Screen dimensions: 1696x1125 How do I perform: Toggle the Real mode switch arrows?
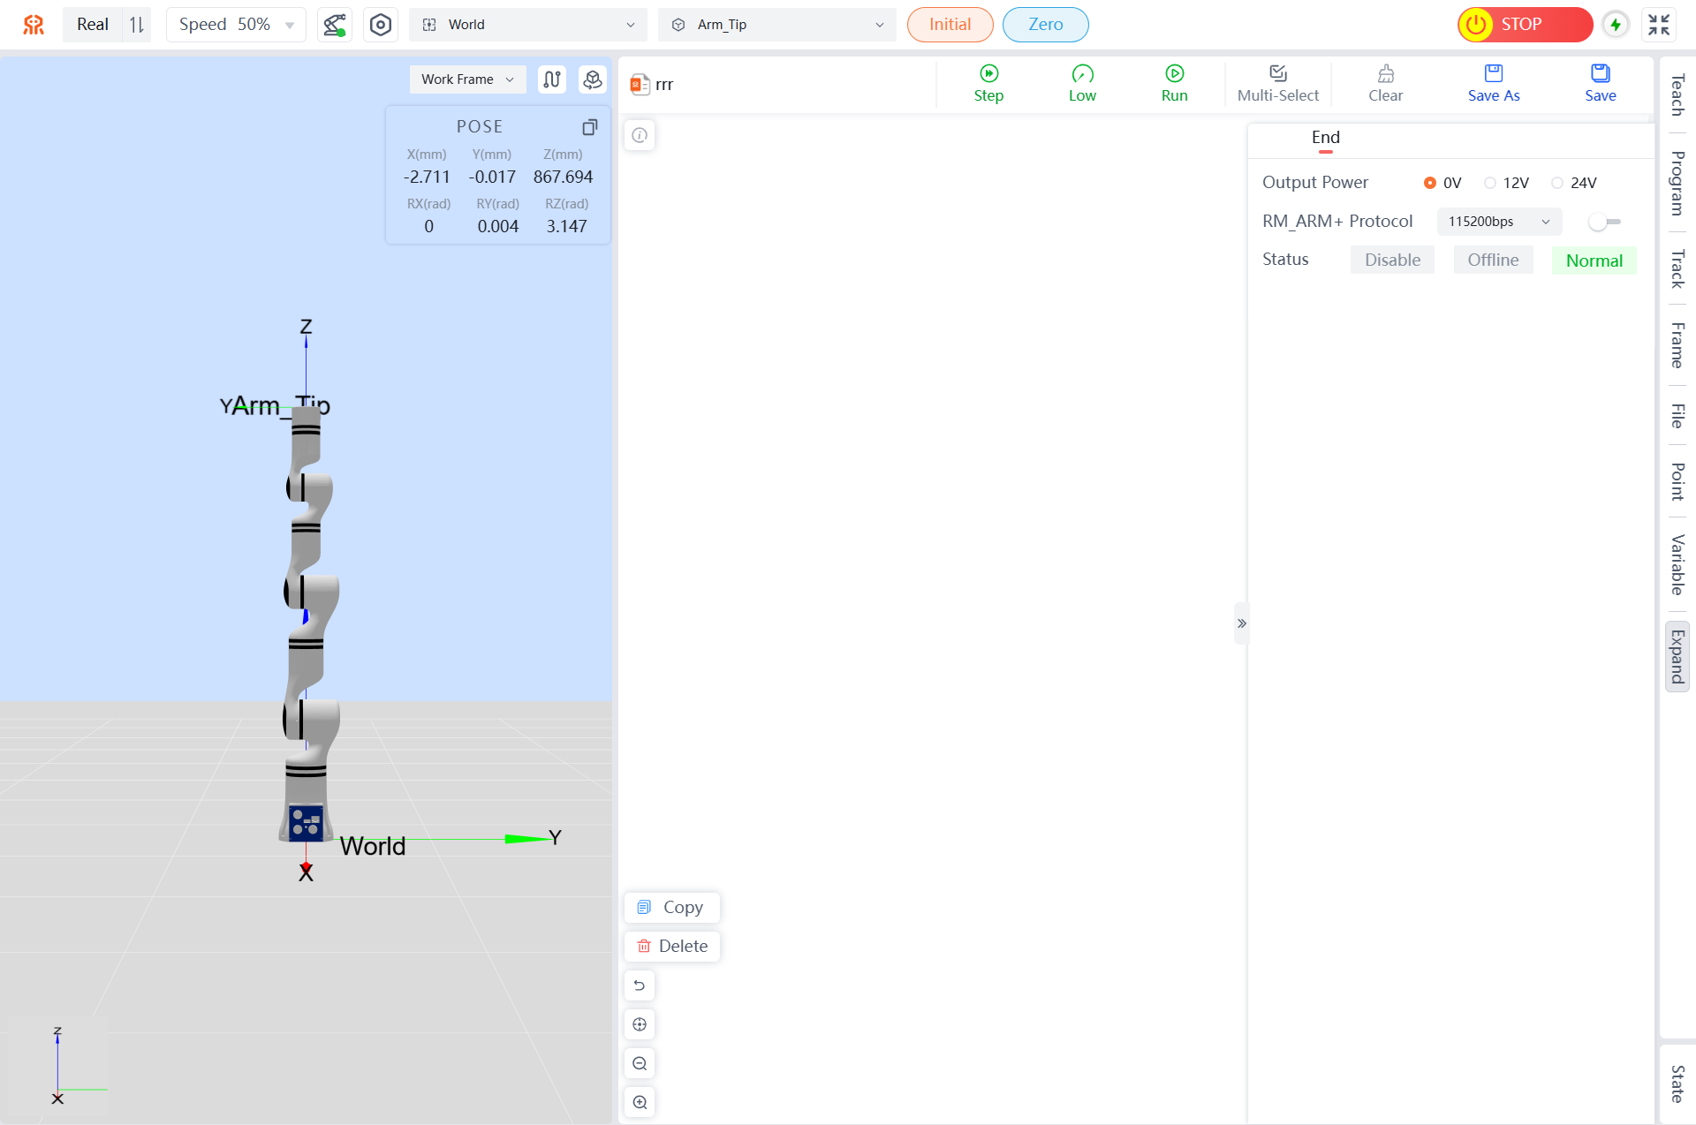coord(137,25)
